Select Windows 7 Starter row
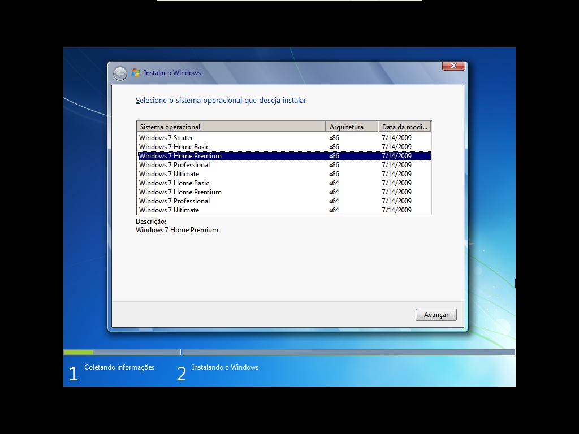This screenshot has height=434, width=579. coord(284,138)
